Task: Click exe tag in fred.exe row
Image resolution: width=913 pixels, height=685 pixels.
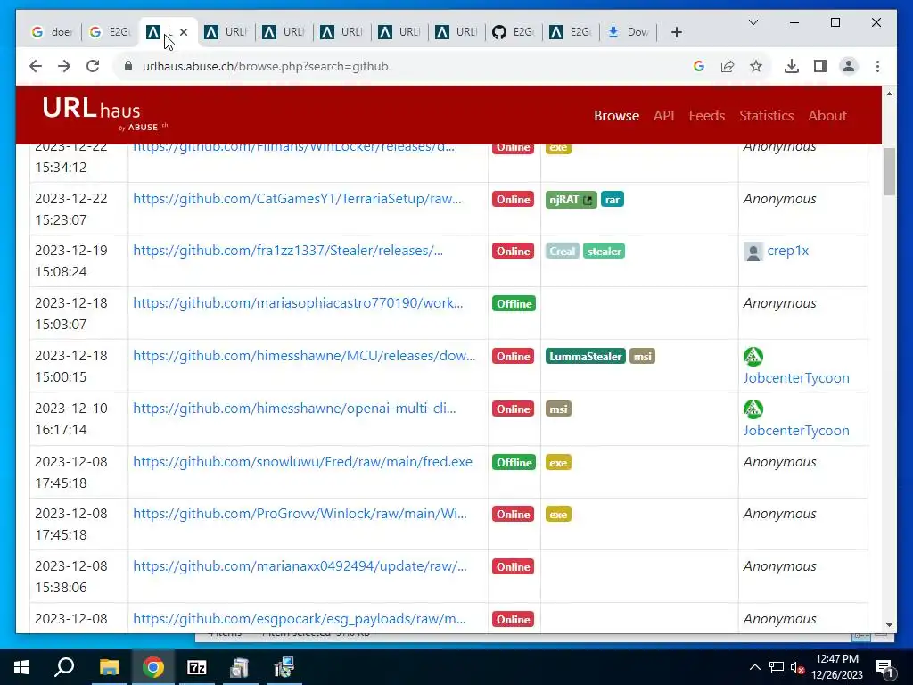Action: [x=558, y=463]
